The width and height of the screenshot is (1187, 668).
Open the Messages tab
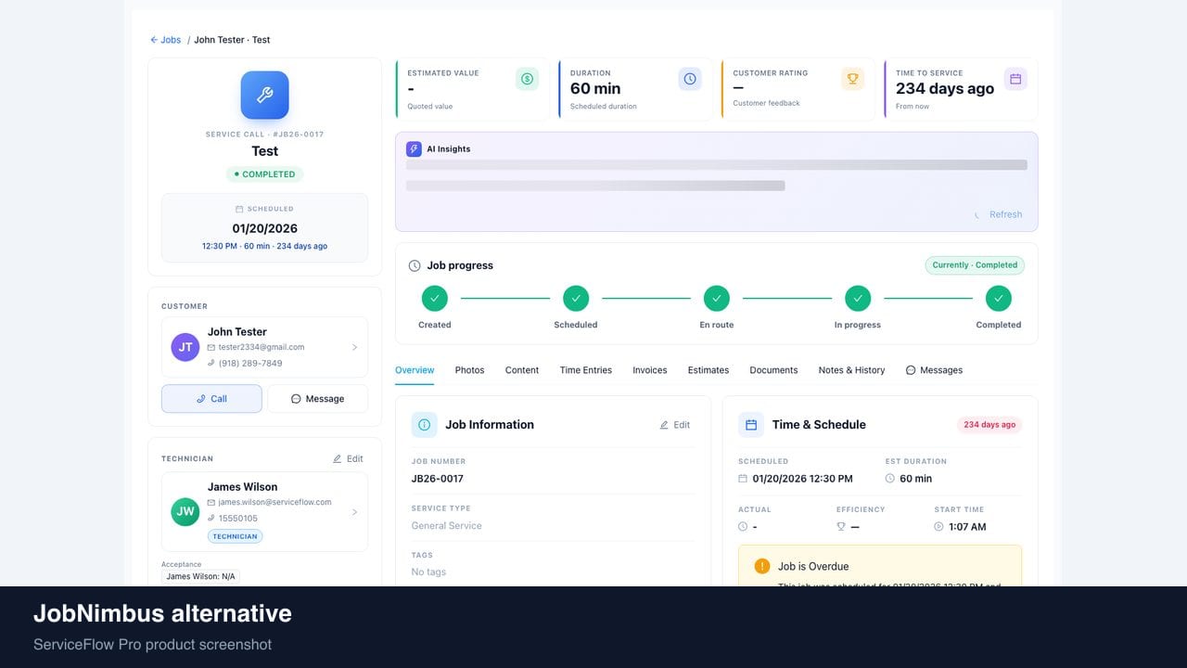[x=934, y=370]
